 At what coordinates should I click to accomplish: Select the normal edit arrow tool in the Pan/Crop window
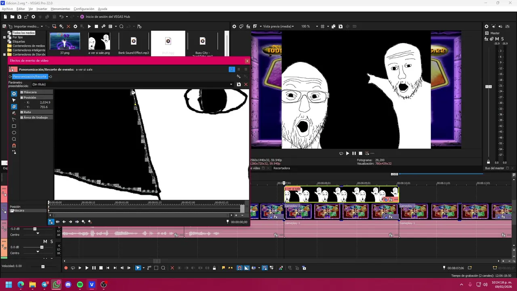tap(14, 100)
